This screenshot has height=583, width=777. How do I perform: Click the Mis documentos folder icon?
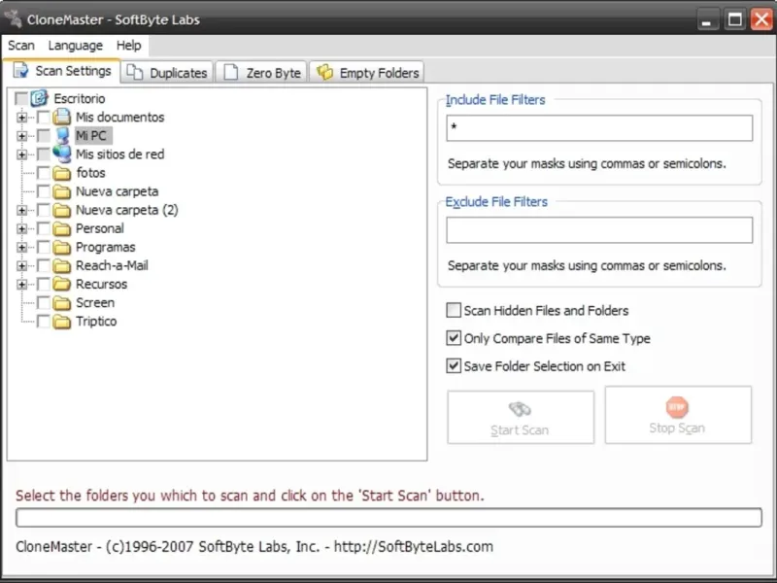coord(62,117)
